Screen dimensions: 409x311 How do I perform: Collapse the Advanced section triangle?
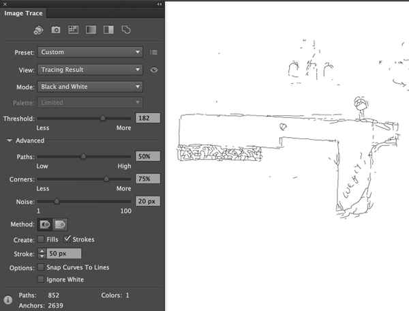tap(10, 140)
